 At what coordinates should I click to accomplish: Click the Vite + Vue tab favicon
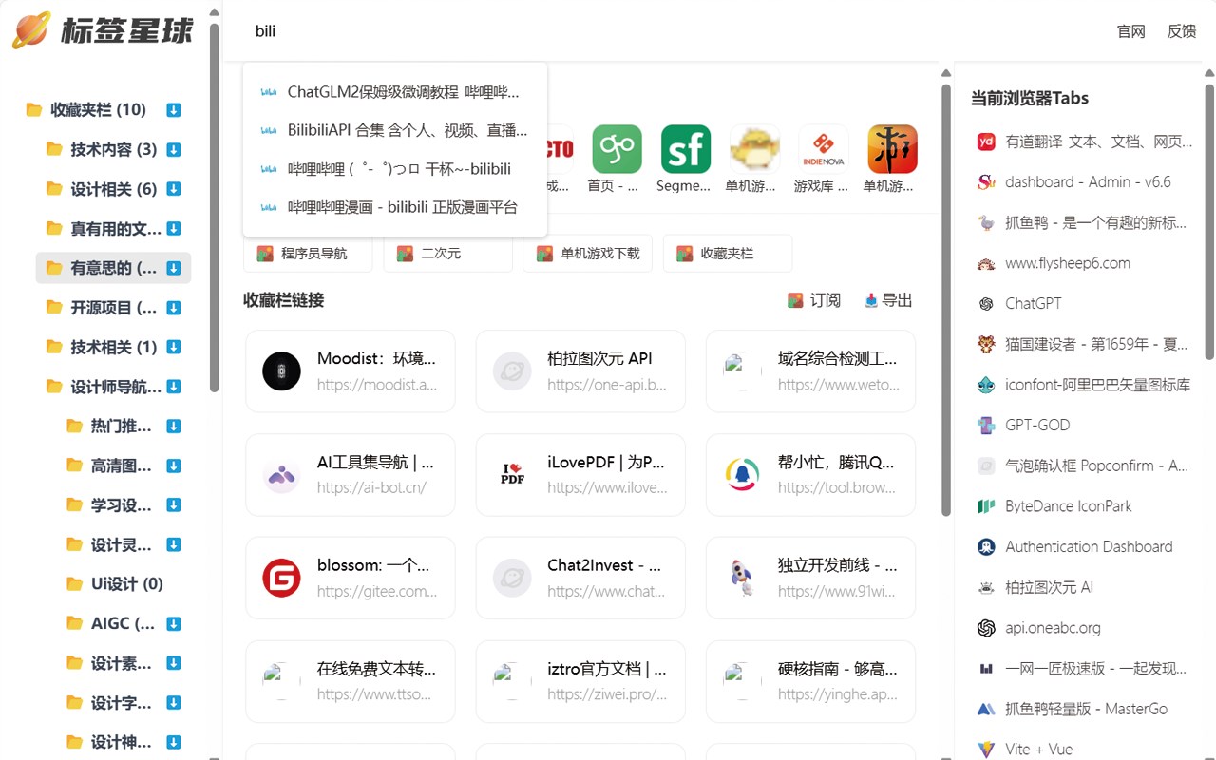[986, 750]
